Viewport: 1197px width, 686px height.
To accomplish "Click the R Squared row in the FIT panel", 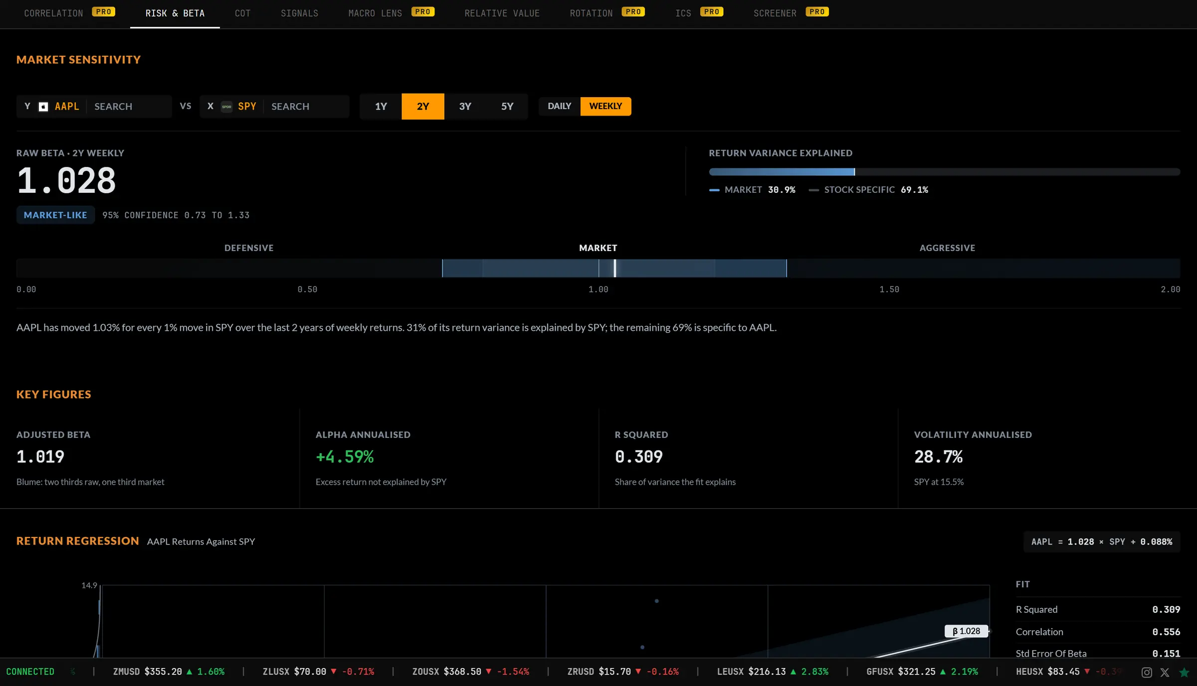I will 1098,609.
